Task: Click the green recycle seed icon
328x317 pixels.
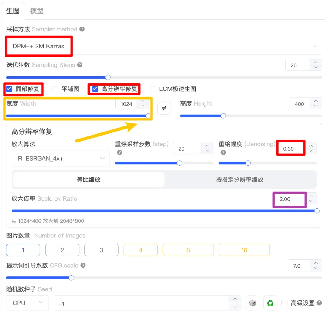Action: (270, 303)
